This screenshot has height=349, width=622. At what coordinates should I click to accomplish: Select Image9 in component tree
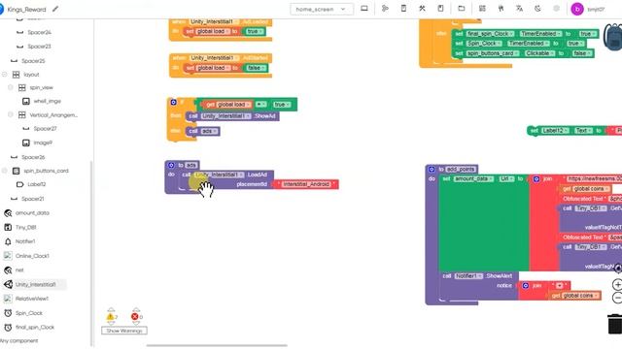point(43,143)
